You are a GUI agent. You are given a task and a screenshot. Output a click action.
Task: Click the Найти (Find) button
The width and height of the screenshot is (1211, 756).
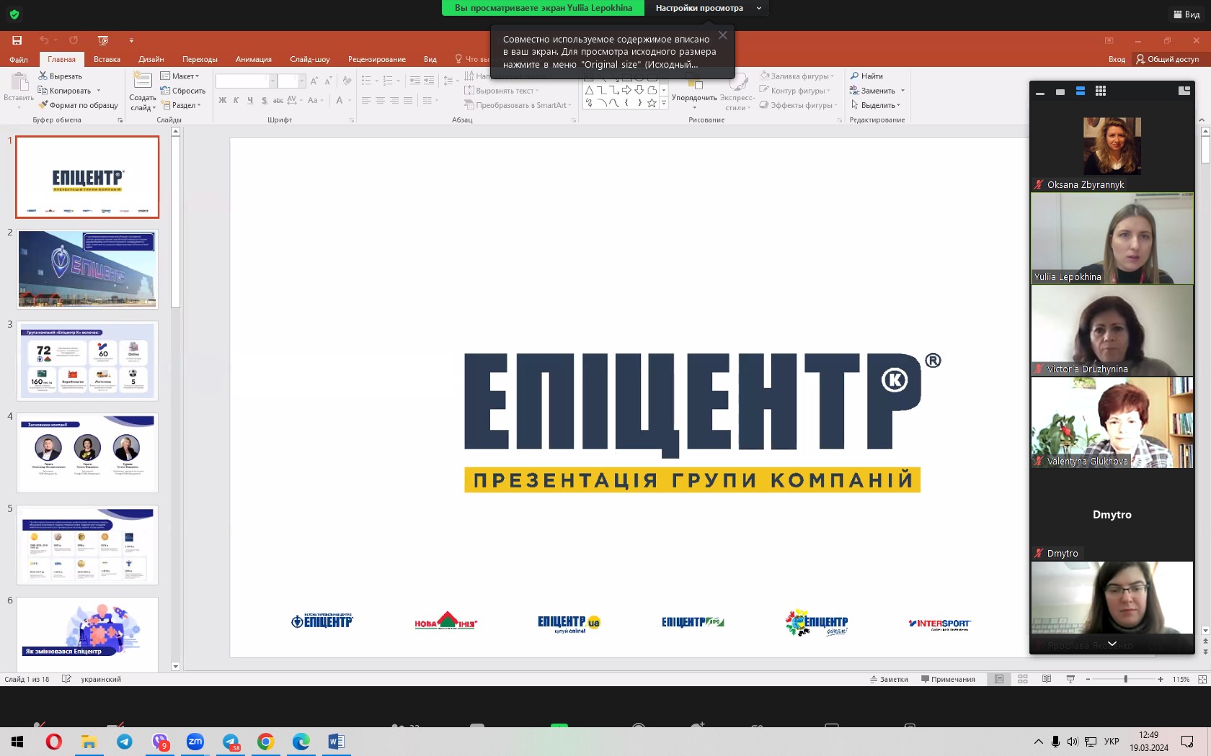click(866, 76)
